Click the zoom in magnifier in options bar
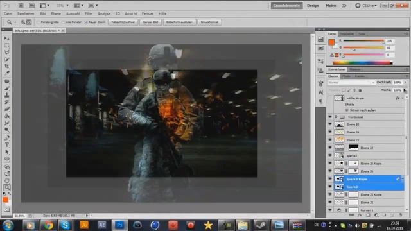 pos(23,22)
